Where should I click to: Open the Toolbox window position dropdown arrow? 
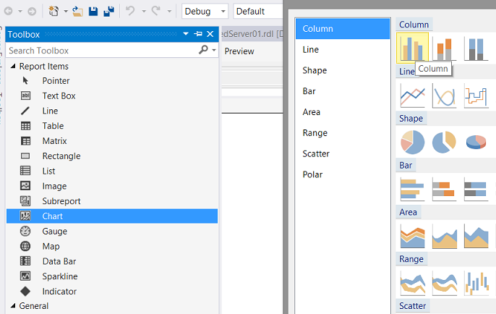point(186,34)
